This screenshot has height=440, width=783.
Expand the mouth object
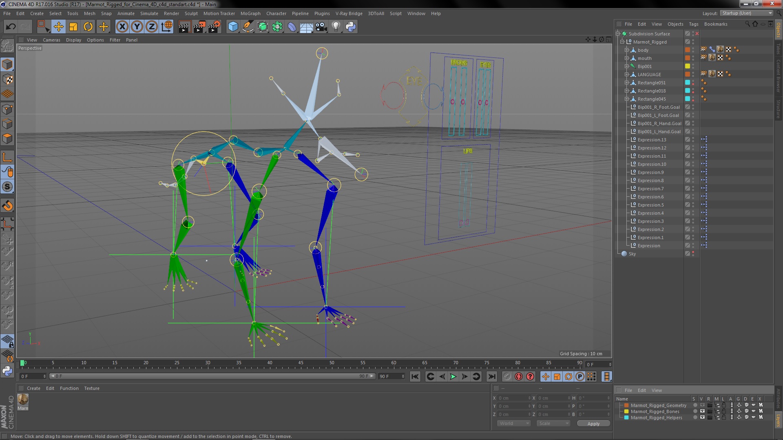pyautogui.click(x=627, y=58)
